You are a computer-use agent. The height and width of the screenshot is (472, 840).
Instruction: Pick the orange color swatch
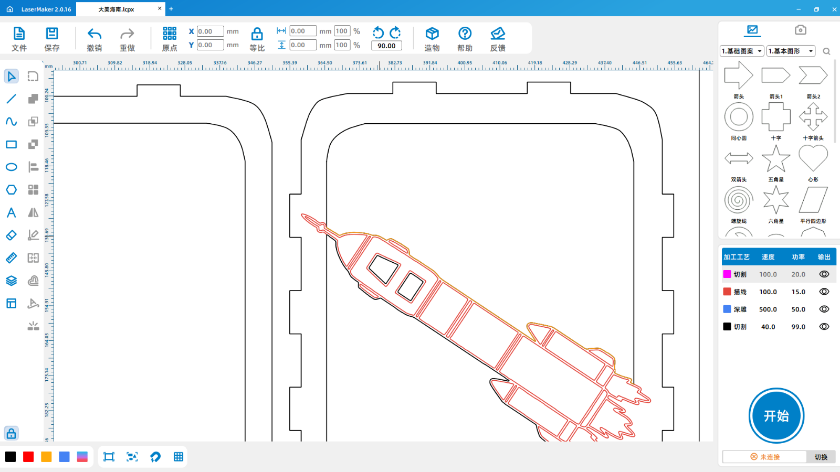46,457
